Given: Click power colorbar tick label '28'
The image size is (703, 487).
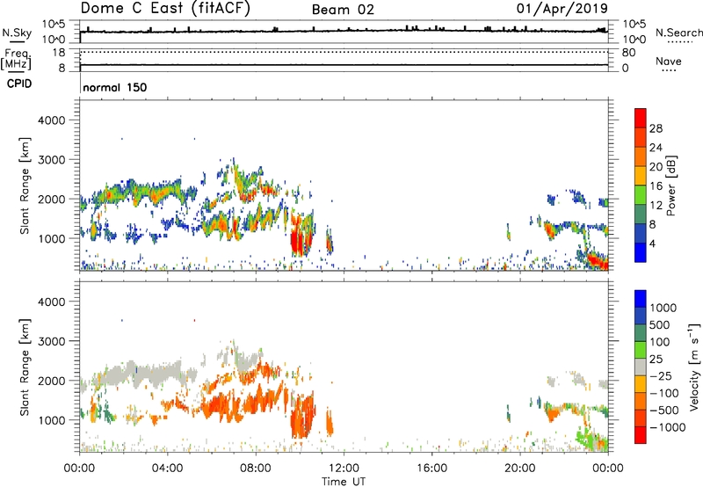Looking at the screenshot, I should [x=656, y=128].
